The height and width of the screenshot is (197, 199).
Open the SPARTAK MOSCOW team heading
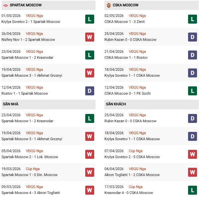tap(26, 5)
